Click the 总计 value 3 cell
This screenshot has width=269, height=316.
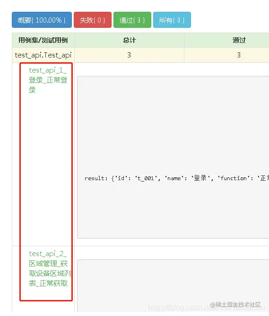point(129,55)
